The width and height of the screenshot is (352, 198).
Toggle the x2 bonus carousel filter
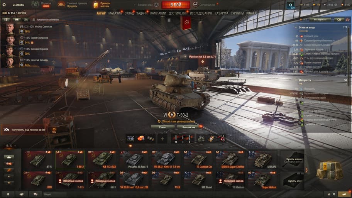9,164
